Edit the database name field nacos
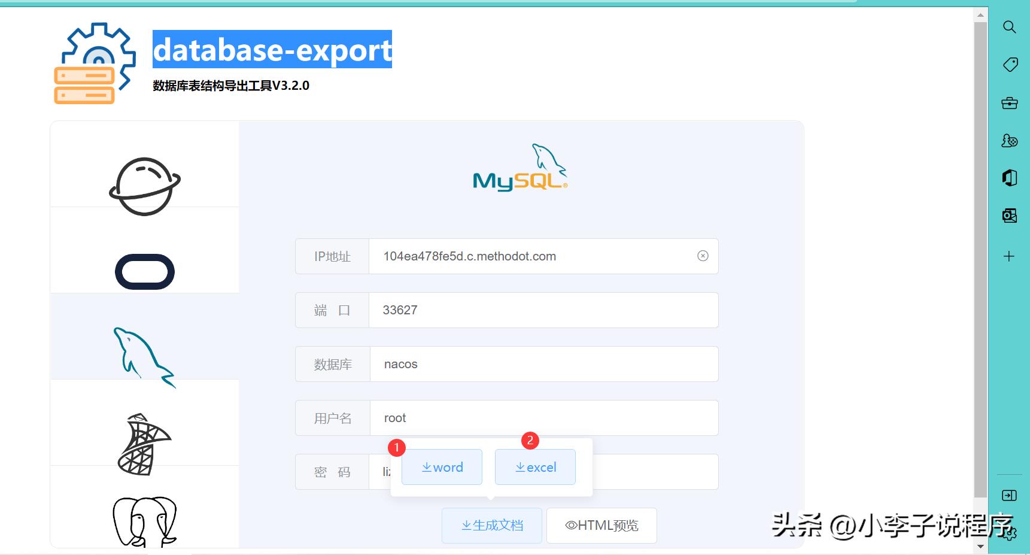Viewport: 1030px width, 555px height. point(544,364)
